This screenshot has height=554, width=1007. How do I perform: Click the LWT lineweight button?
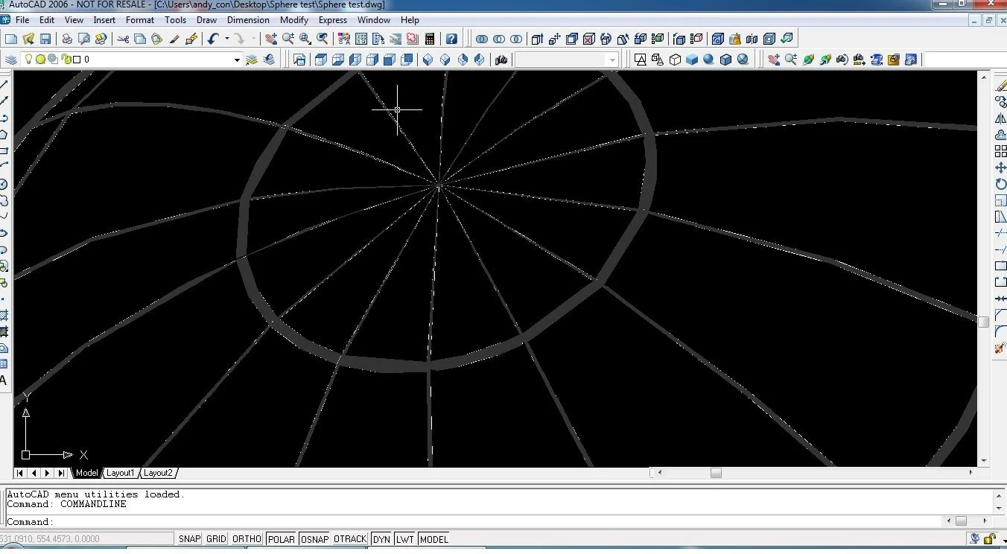(404, 539)
